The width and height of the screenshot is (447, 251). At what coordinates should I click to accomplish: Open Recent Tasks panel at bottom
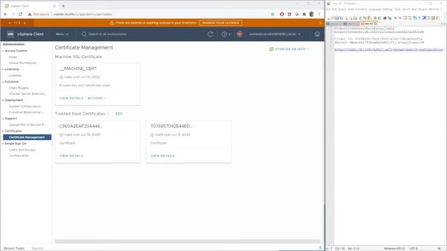click(x=14, y=248)
